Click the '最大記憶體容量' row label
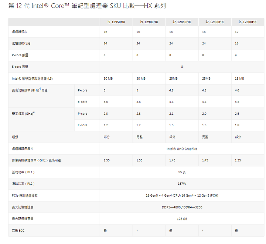This screenshot has height=244, width=266. click(x=23, y=219)
